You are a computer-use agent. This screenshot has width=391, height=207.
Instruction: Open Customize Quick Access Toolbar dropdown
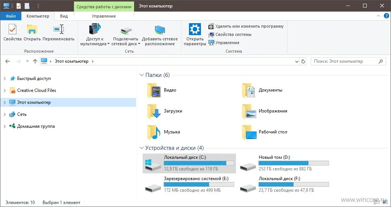point(34,6)
